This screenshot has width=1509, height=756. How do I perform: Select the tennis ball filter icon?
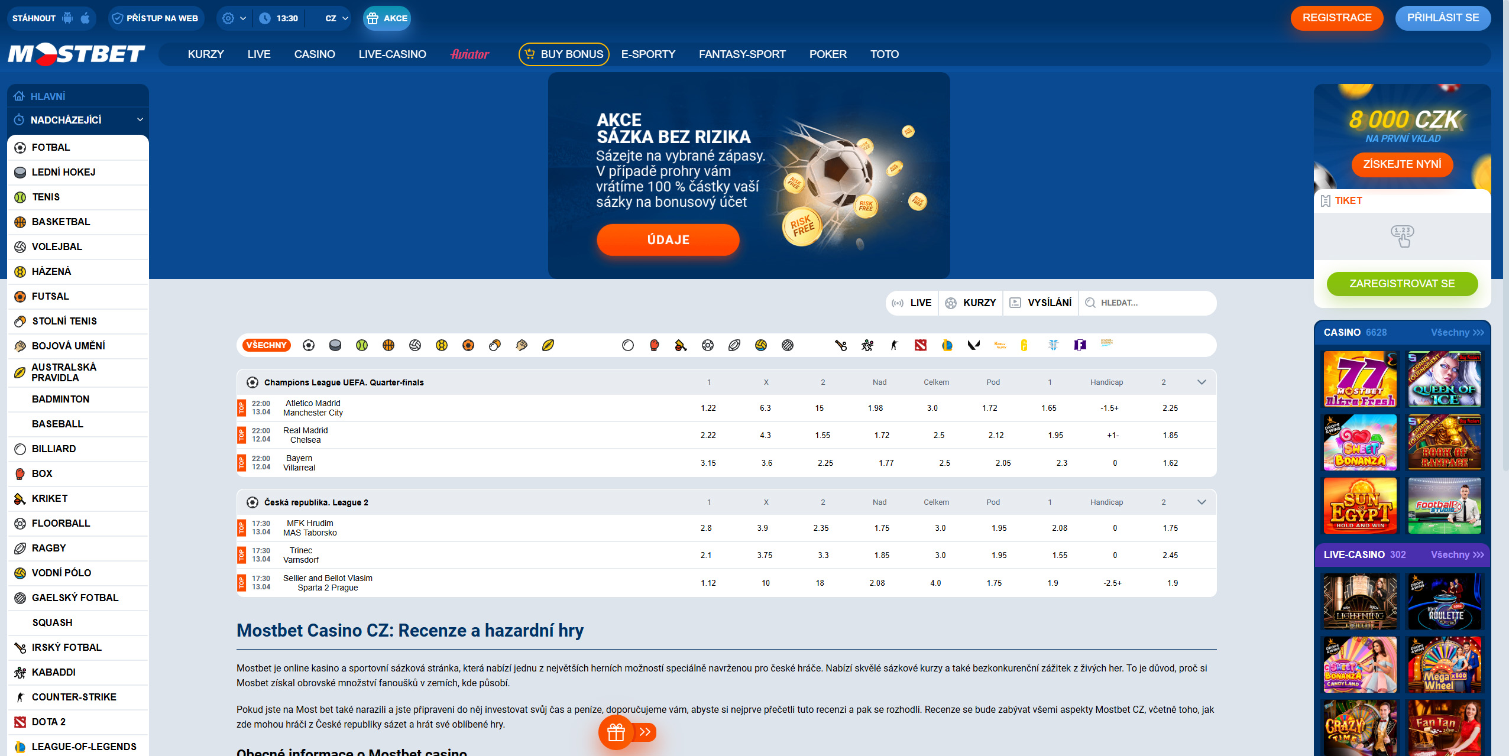(x=362, y=345)
